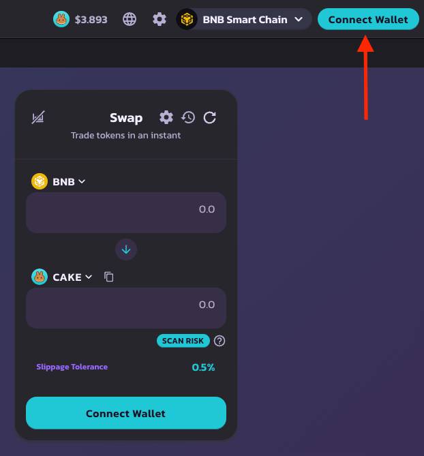This screenshot has height=456, width=424.
Task: Click the large Connect Wallet button in Swap card
Action: [126, 413]
